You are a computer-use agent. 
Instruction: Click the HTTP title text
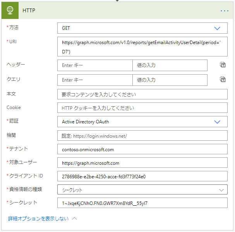(x=29, y=10)
